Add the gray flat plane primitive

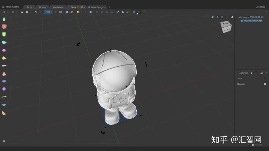pos(4,66)
